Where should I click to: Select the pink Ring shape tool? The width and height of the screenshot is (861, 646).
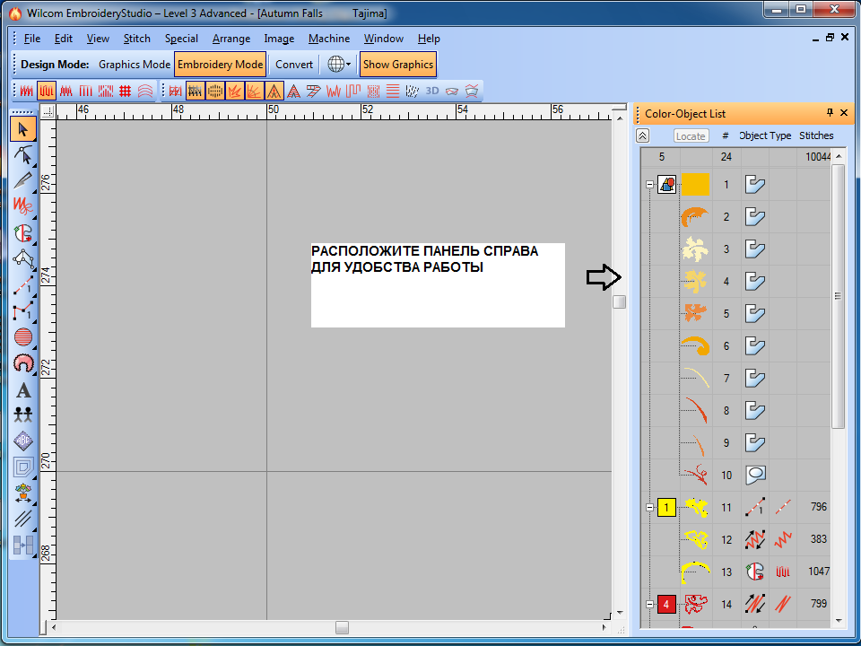point(22,362)
